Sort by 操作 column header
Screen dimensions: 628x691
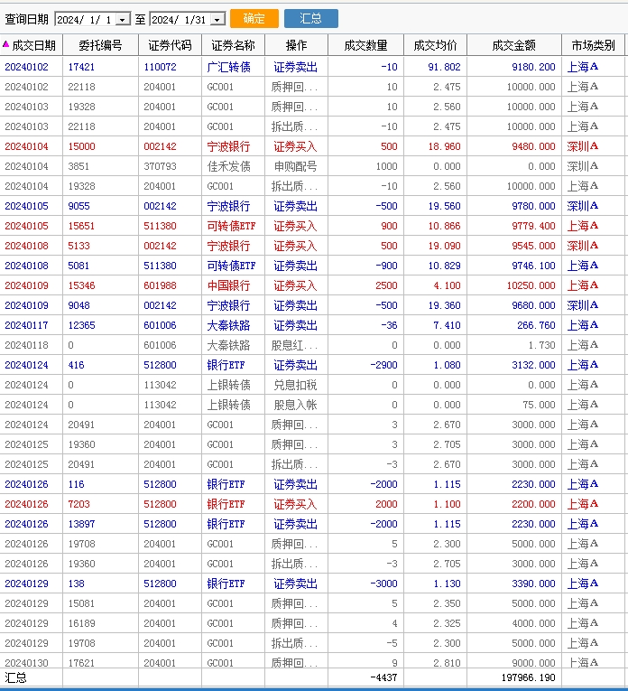click(x=296, y=45)
